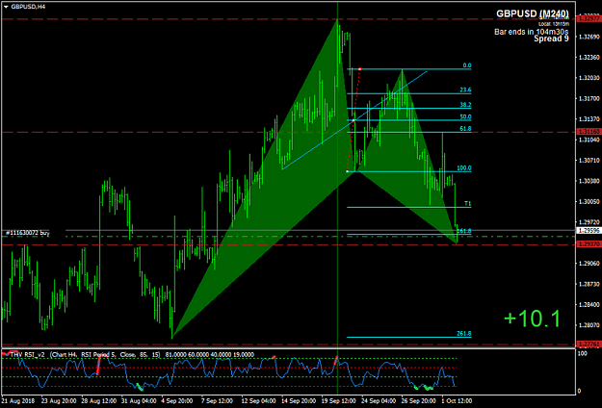Select the #11630072 buy order label
The width and height of the screenshot is (602, 408).
[28, 233]
